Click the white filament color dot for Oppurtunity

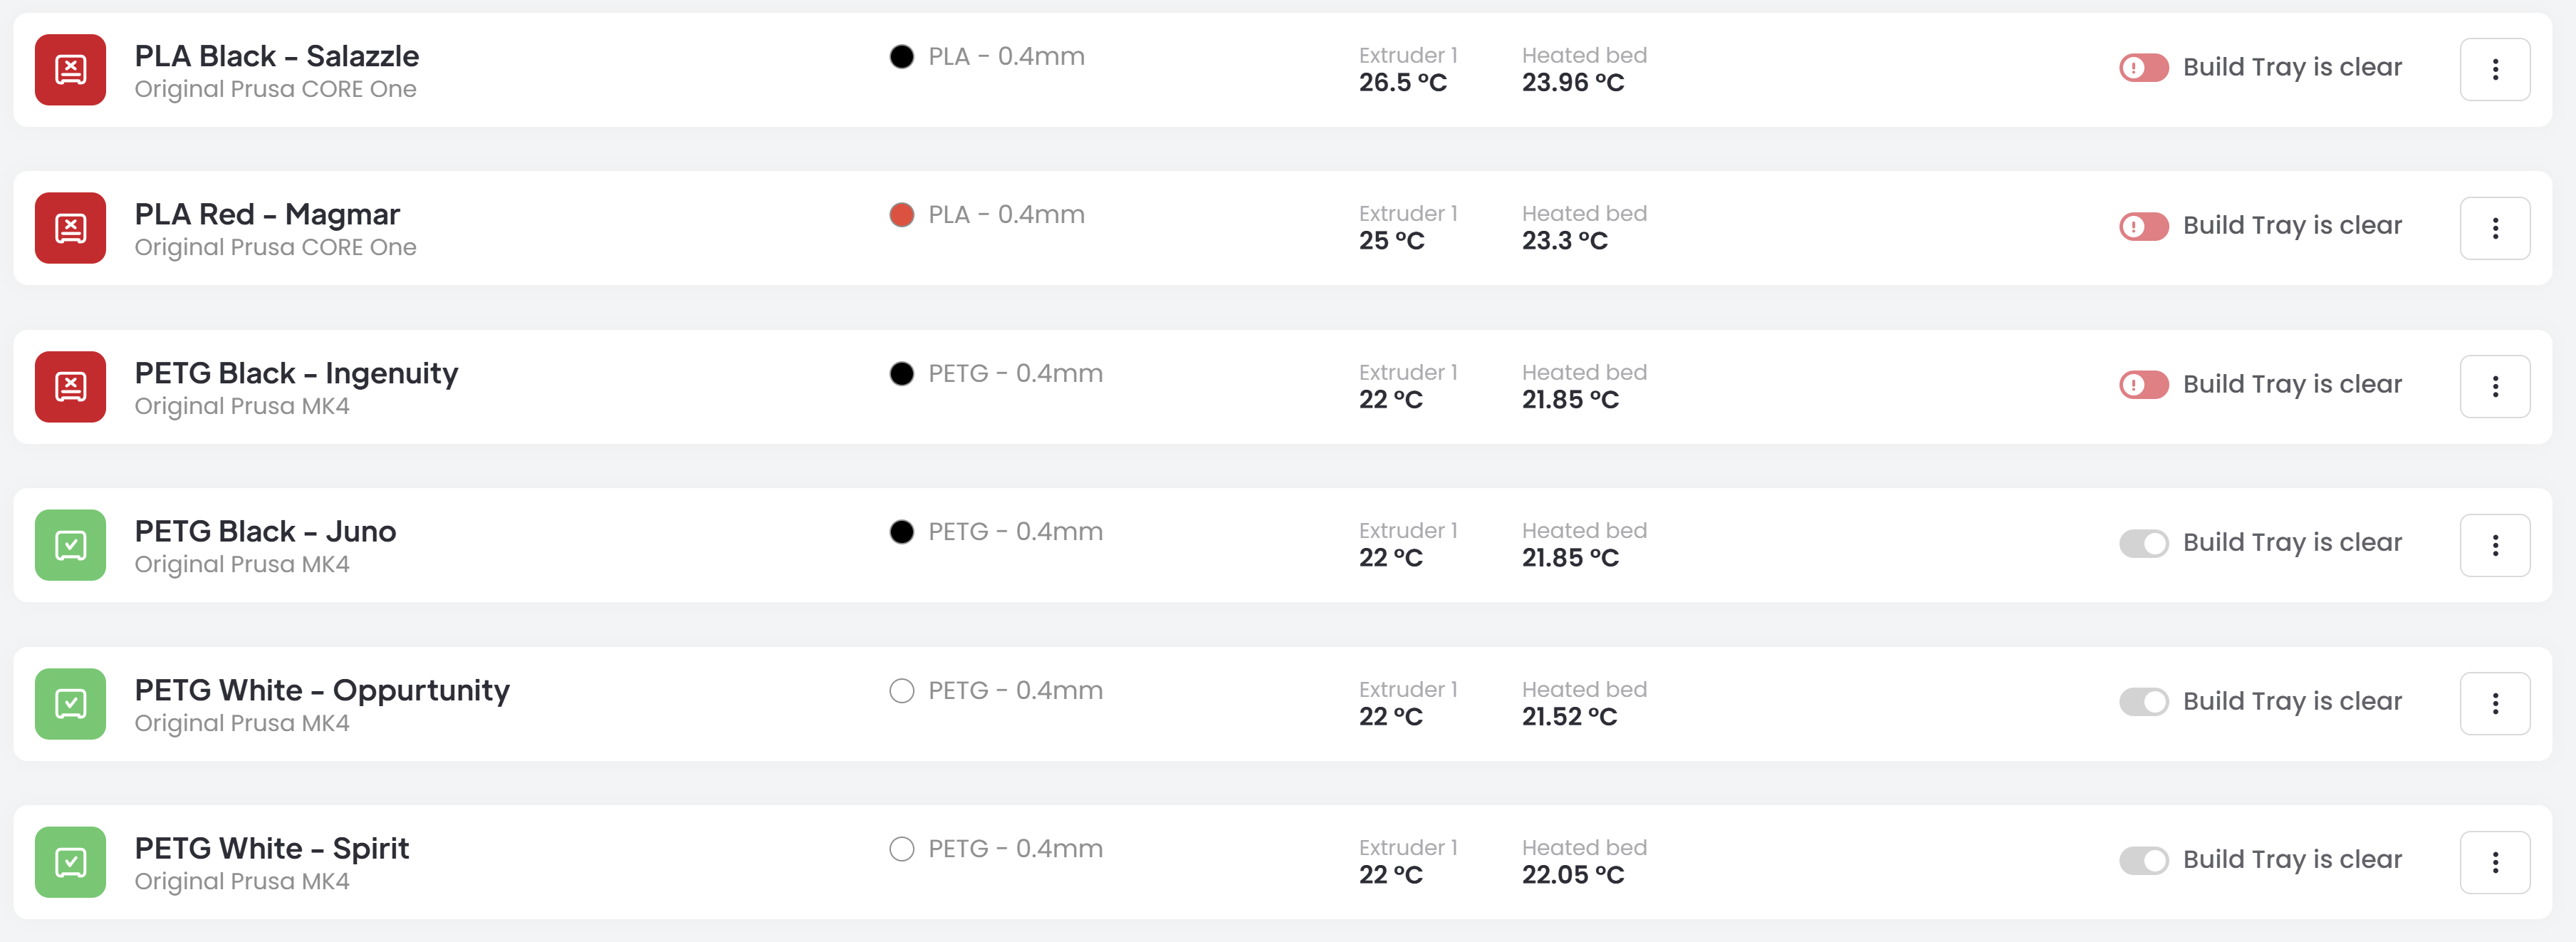coord(901,691)
